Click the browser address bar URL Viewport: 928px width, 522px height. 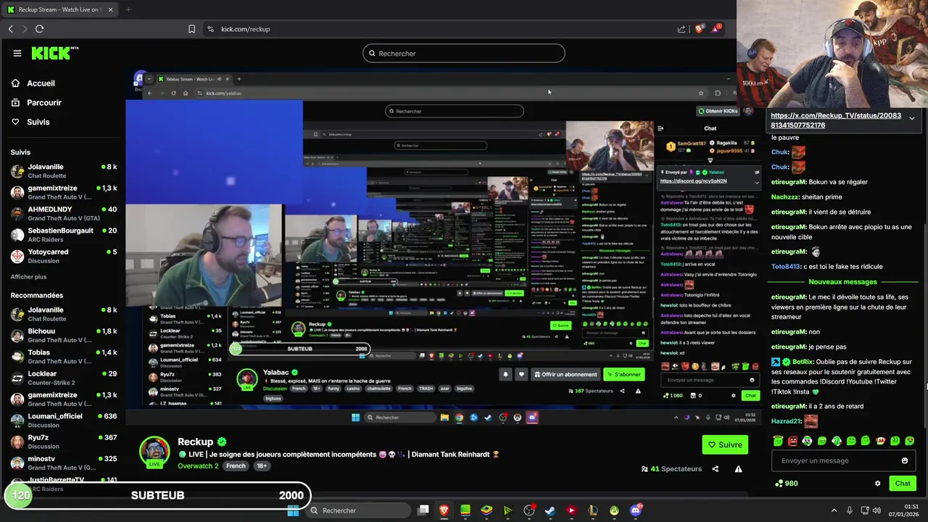click(x=246, y=29)
